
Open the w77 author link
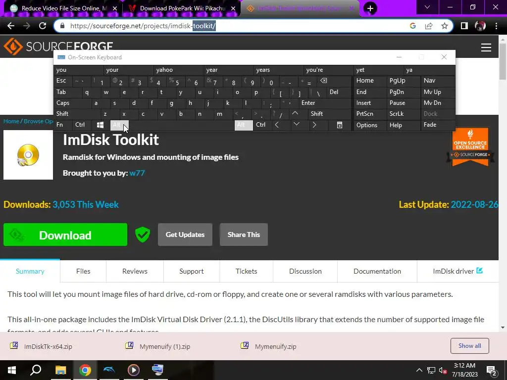point(137,173)
